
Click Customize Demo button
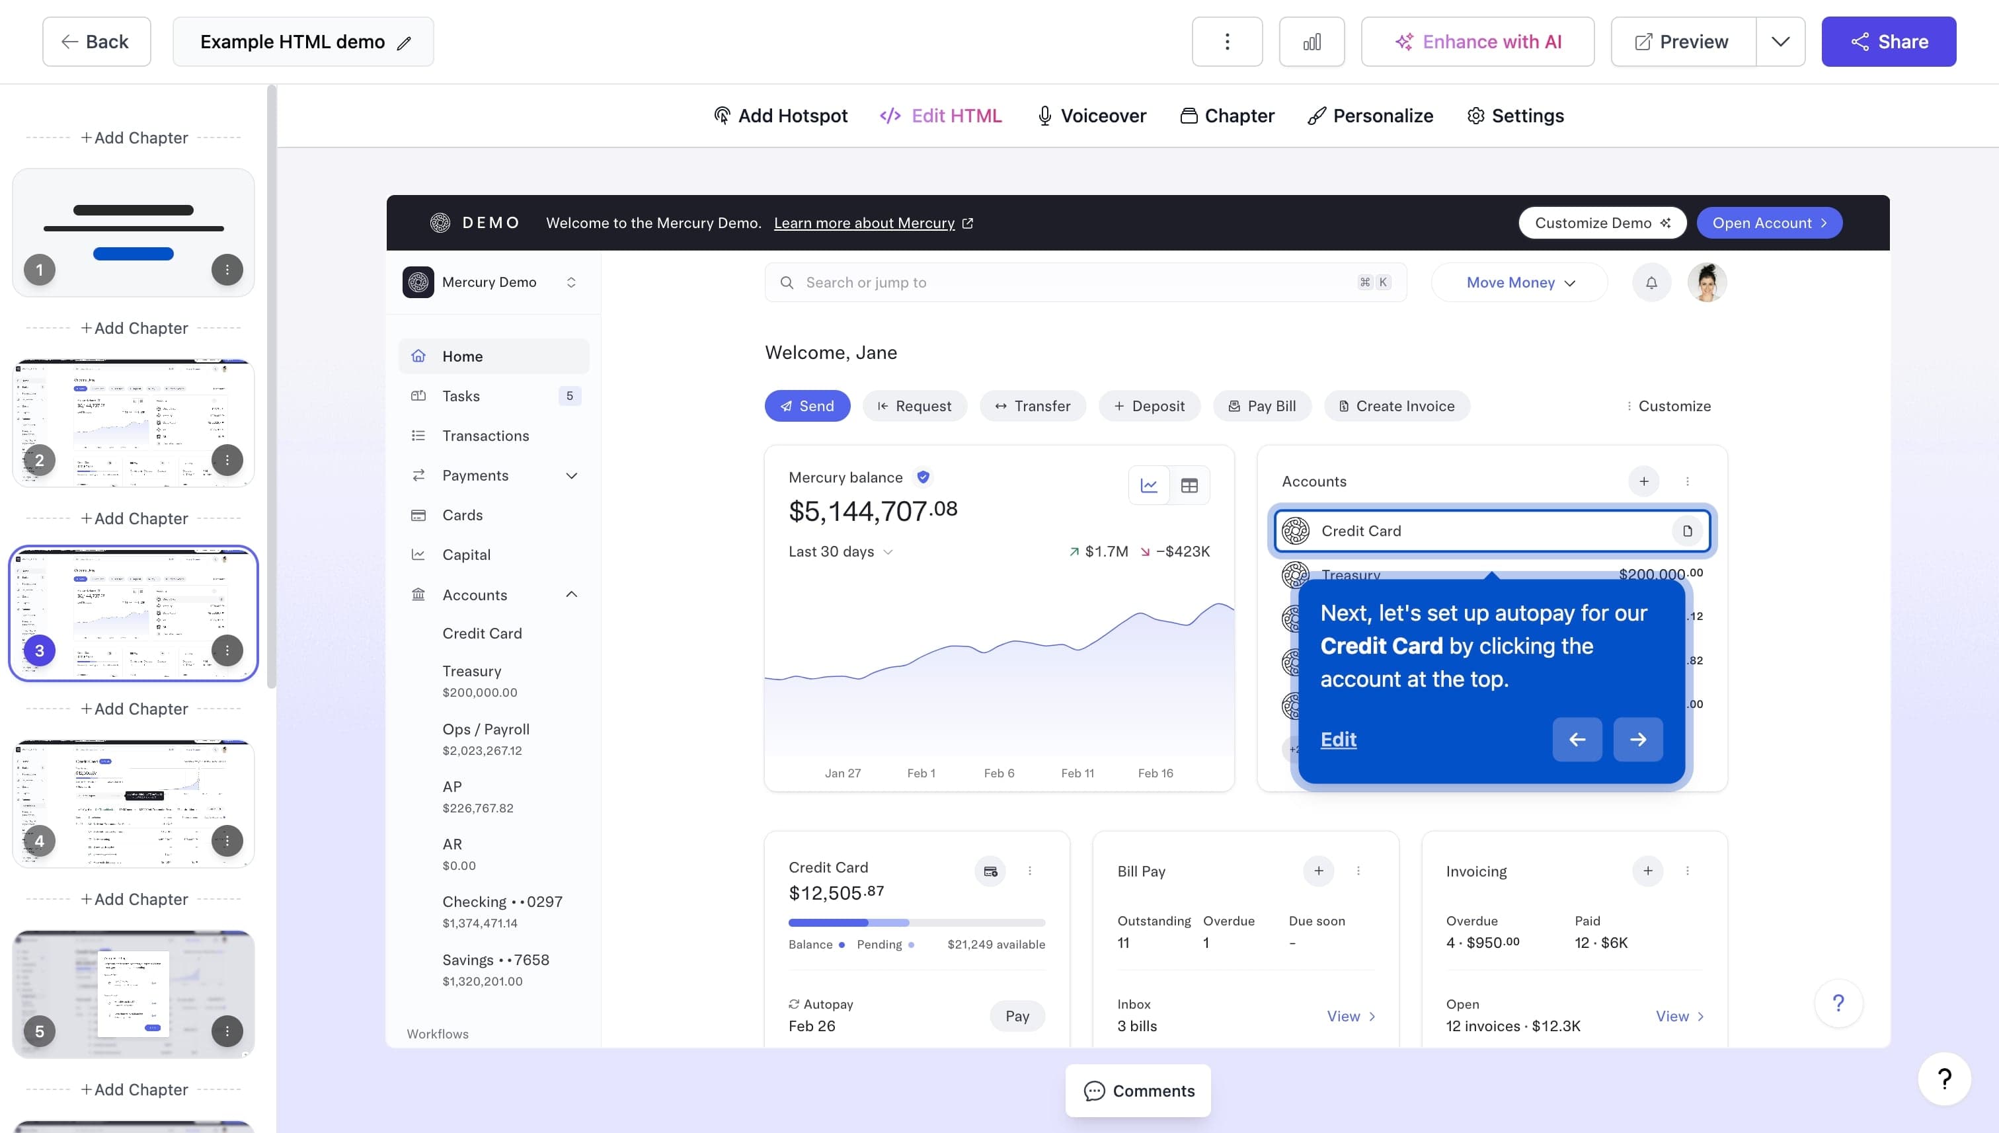tap(1602, 223)
